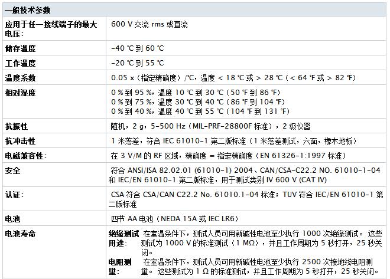Viewport: 390px width, 279px height.
Task: Click the 0 % 到 40 % humidity line
Action: (x=200, y=111)
